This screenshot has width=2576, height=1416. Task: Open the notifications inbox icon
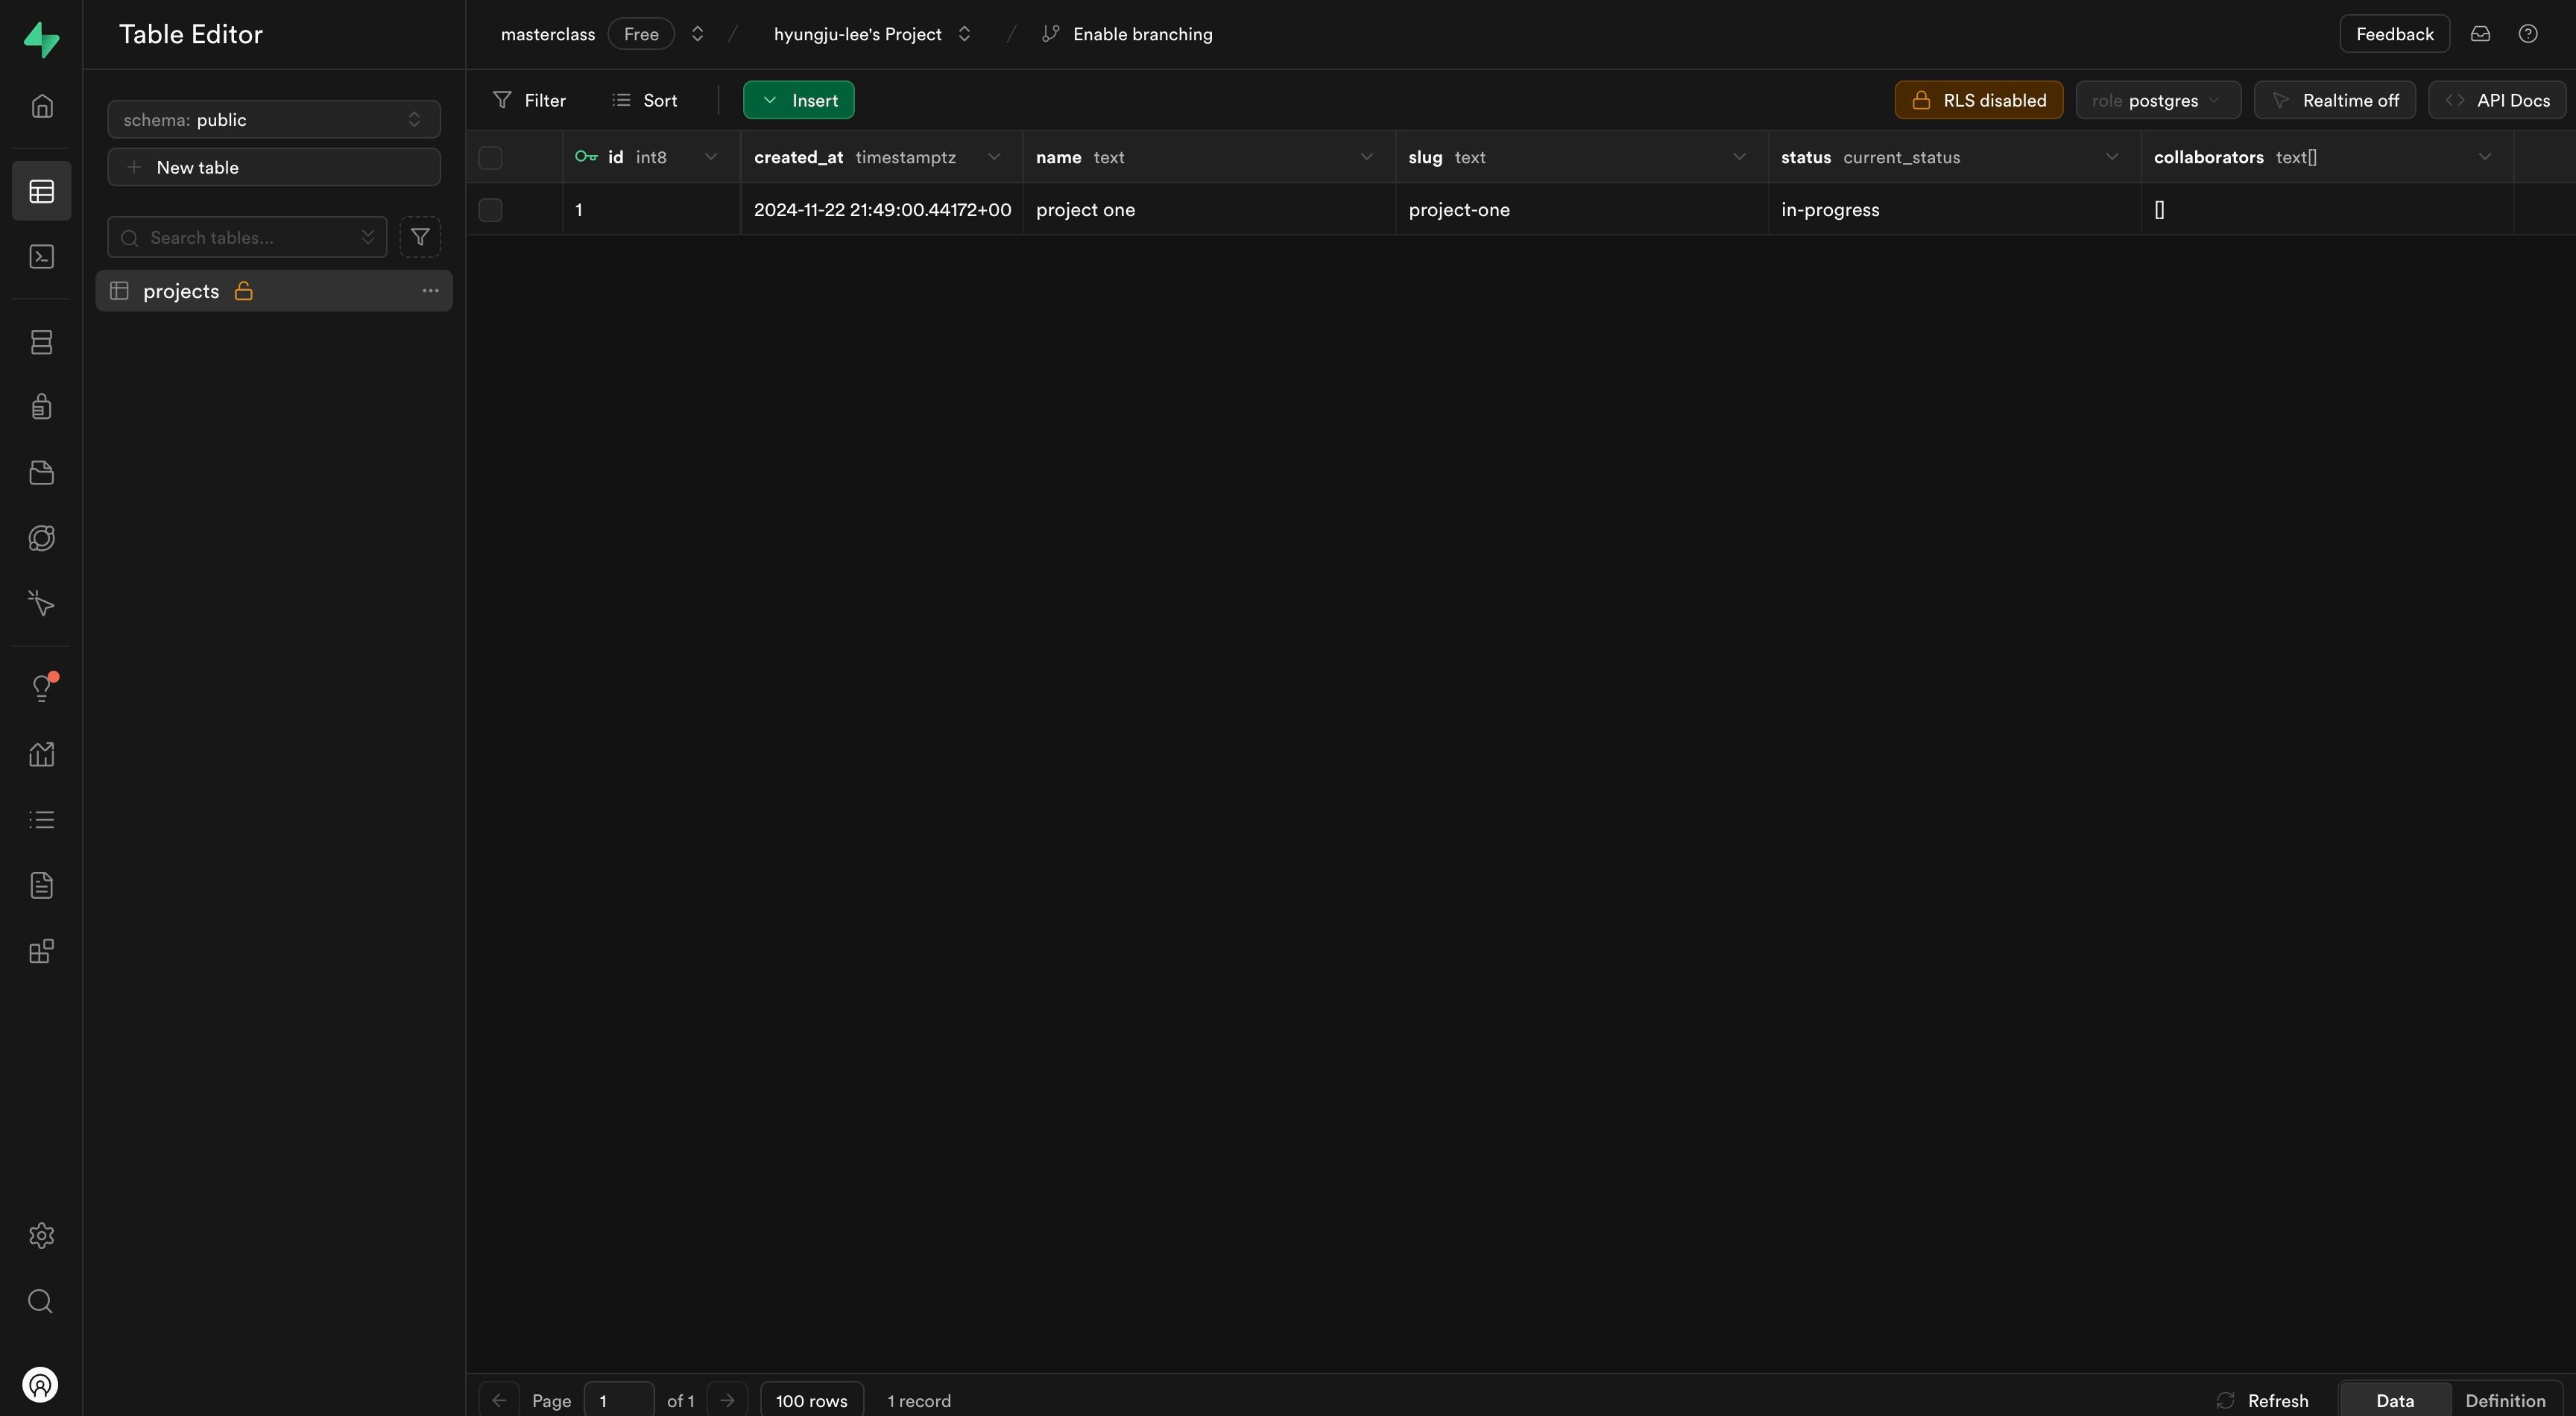point(2480,34)
